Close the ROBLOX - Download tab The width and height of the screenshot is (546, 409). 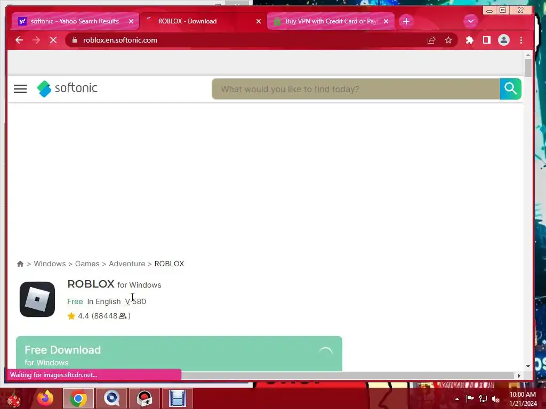pyautogui.click(x=259, y=21)
